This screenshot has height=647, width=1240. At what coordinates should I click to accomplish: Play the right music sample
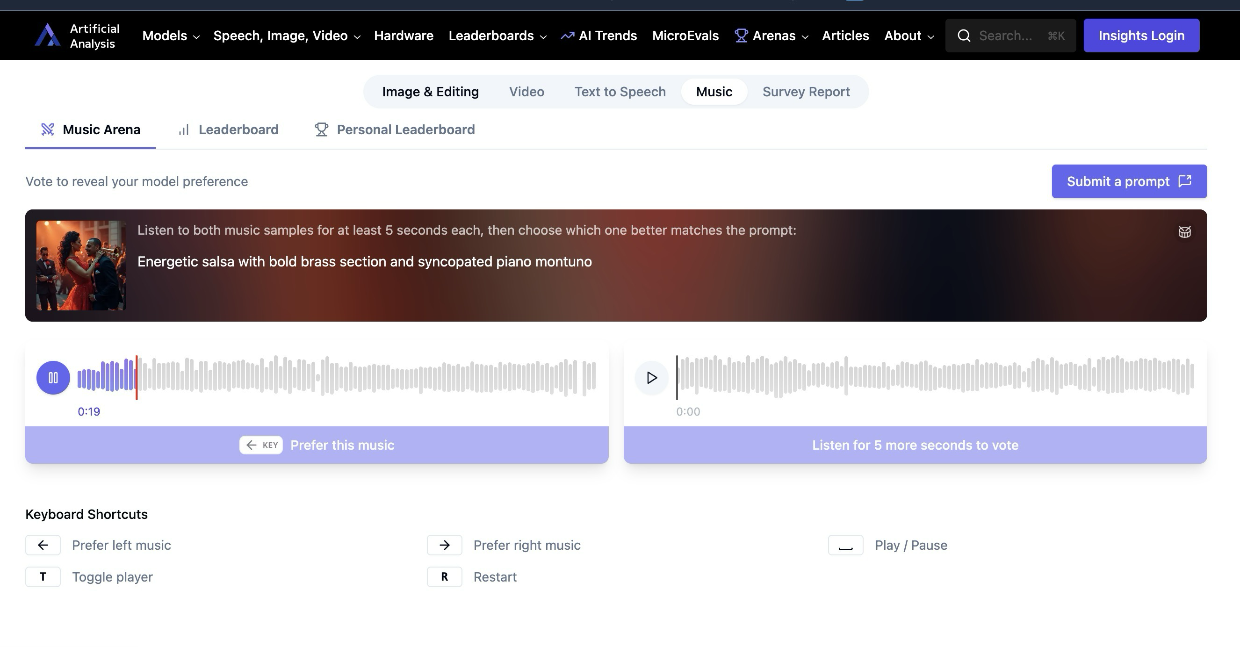point(651,378)
